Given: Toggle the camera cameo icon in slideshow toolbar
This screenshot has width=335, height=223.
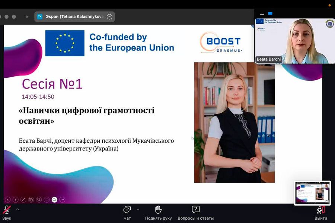Looking at the screenshot, I should tap(54, 200).
